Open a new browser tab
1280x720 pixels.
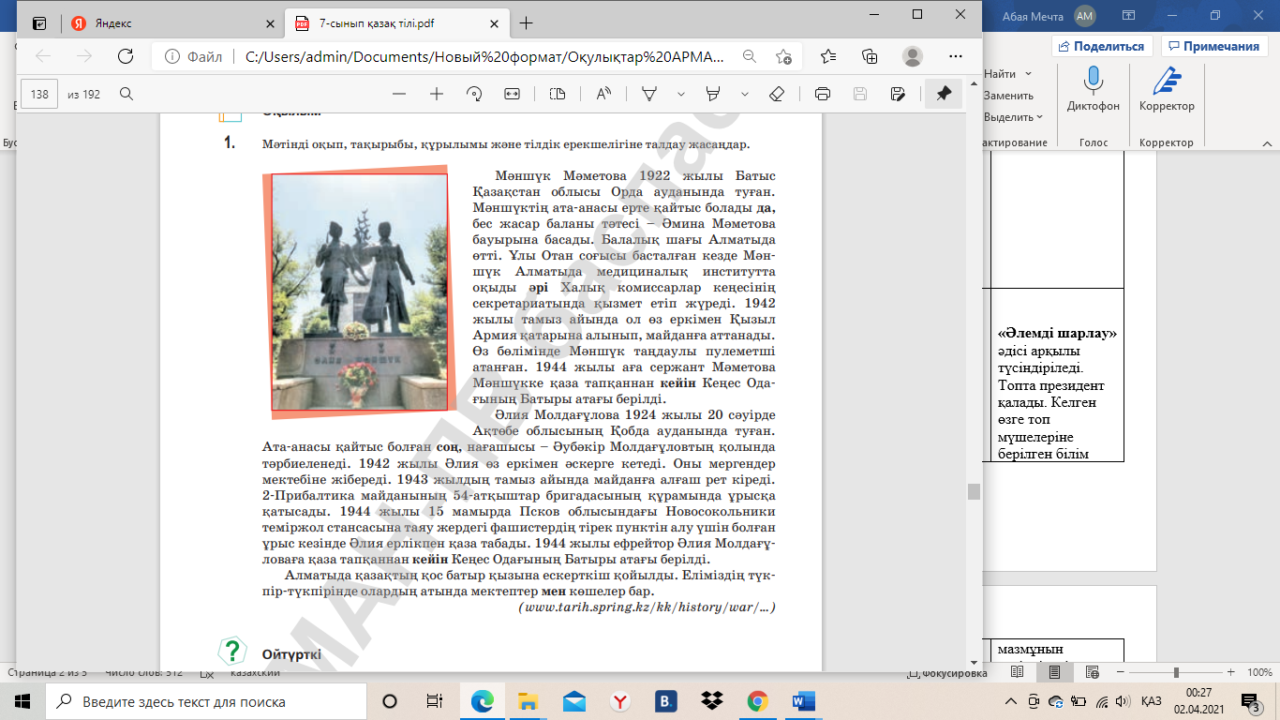[x=526, y=23]
